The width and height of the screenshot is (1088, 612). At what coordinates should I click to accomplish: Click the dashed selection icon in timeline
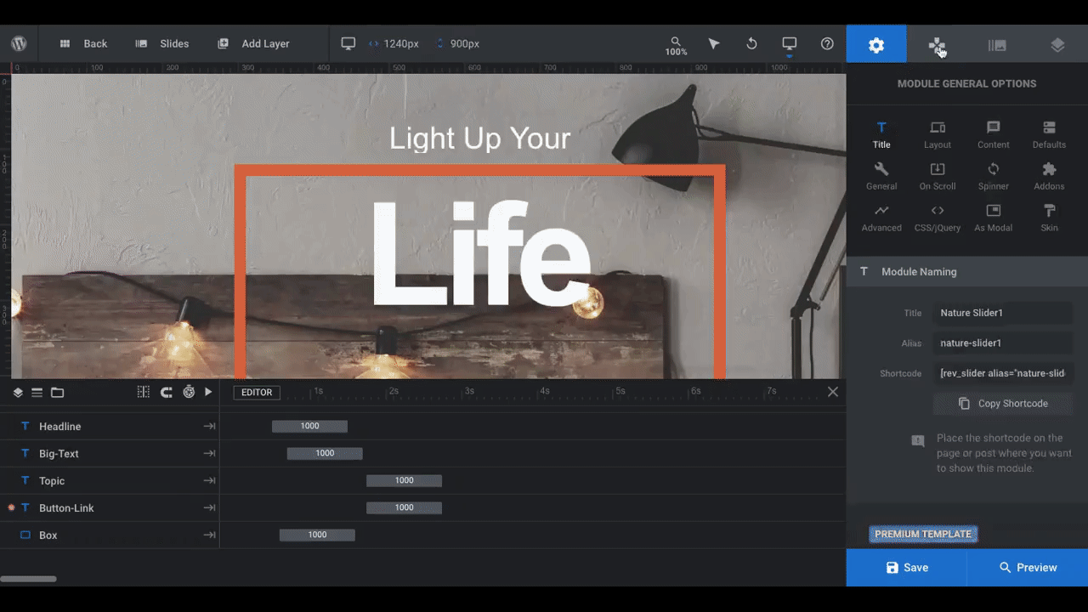tap(143, 392)
